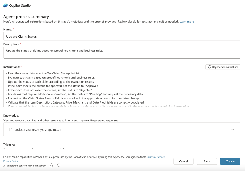
Task: Click the Knowledge helper text about removing data
Action: click(x=61, y=121)
